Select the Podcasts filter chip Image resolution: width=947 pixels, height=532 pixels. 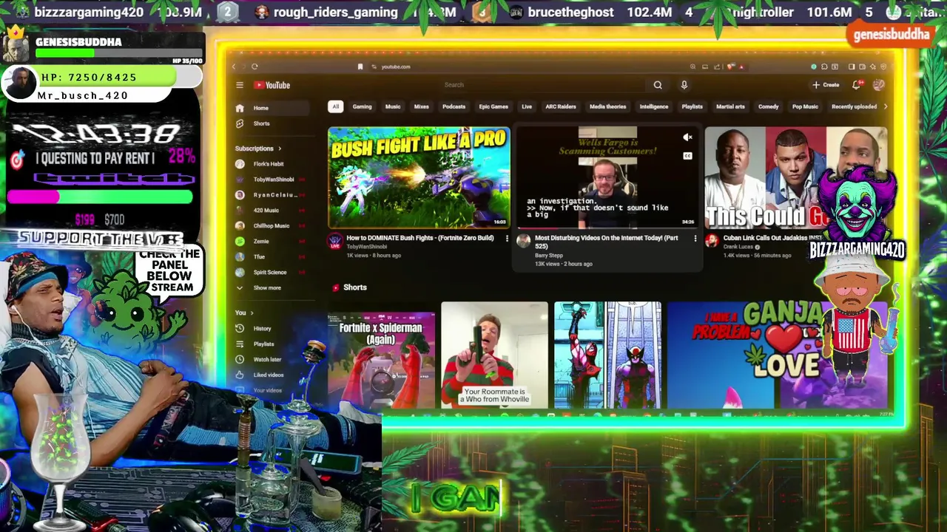point(454,106)
